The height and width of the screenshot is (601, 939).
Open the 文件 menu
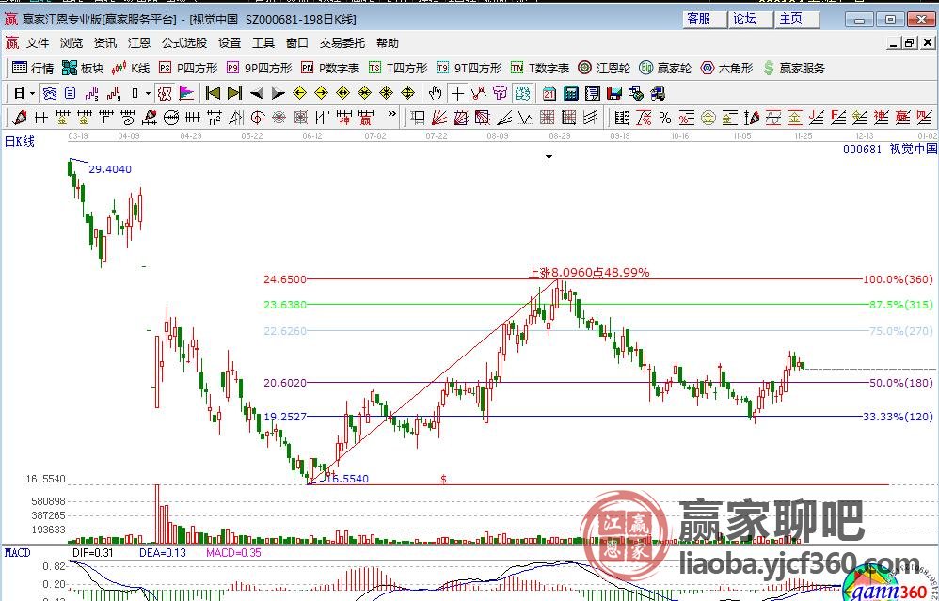coord(37,43)
